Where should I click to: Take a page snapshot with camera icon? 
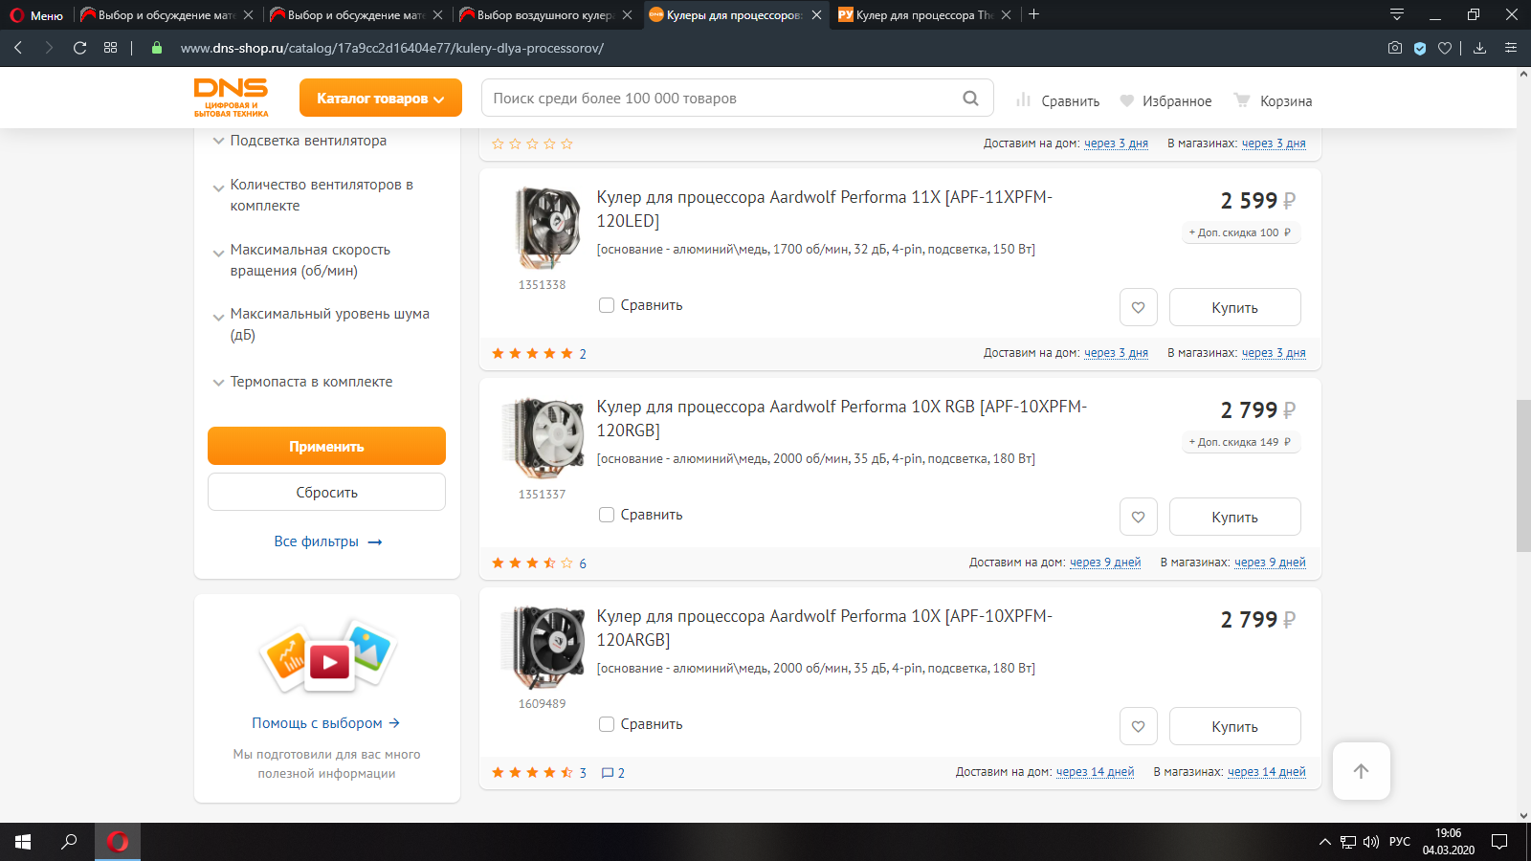[1395, 48]
